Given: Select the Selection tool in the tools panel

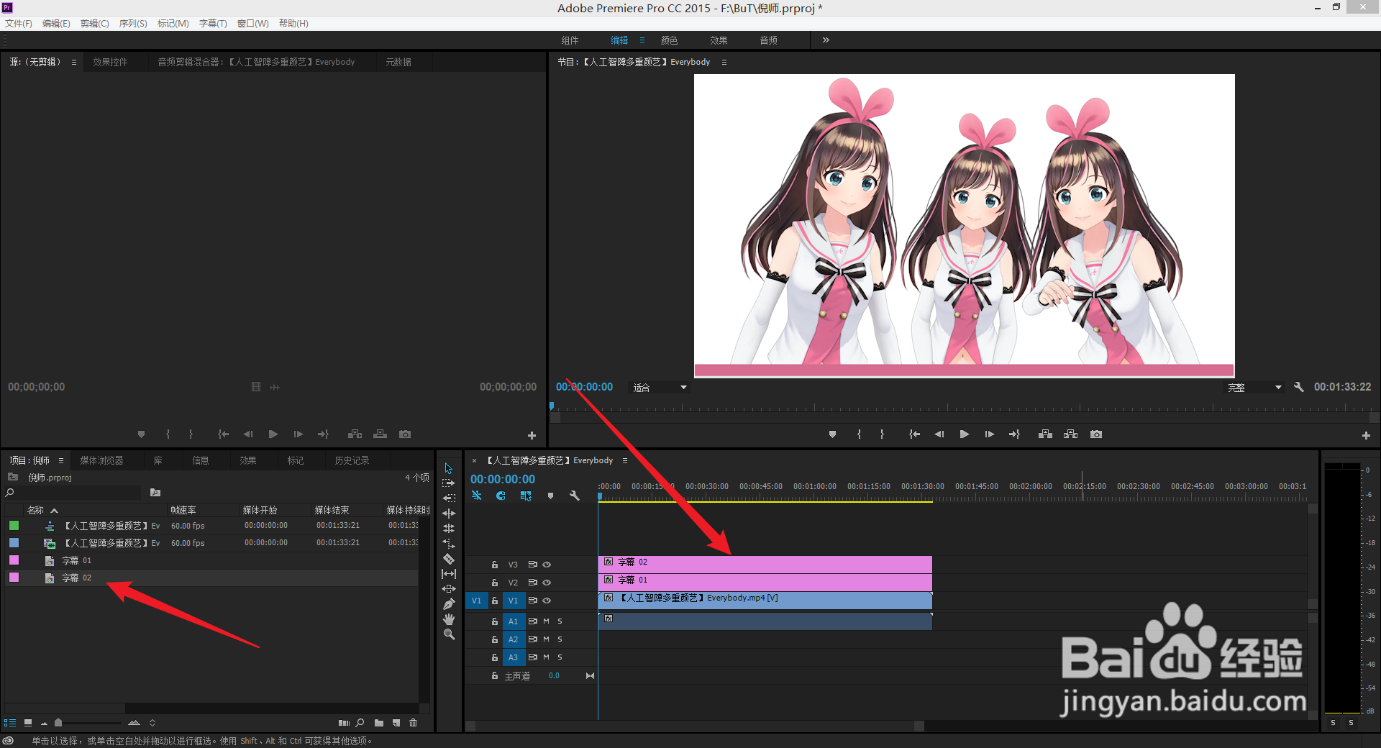Looking at the screenshot, I should [449, 468].
